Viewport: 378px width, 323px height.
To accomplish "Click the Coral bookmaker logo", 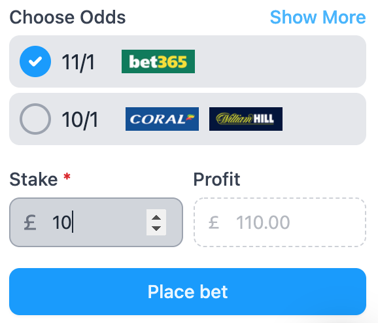I will tap(162, 119).
